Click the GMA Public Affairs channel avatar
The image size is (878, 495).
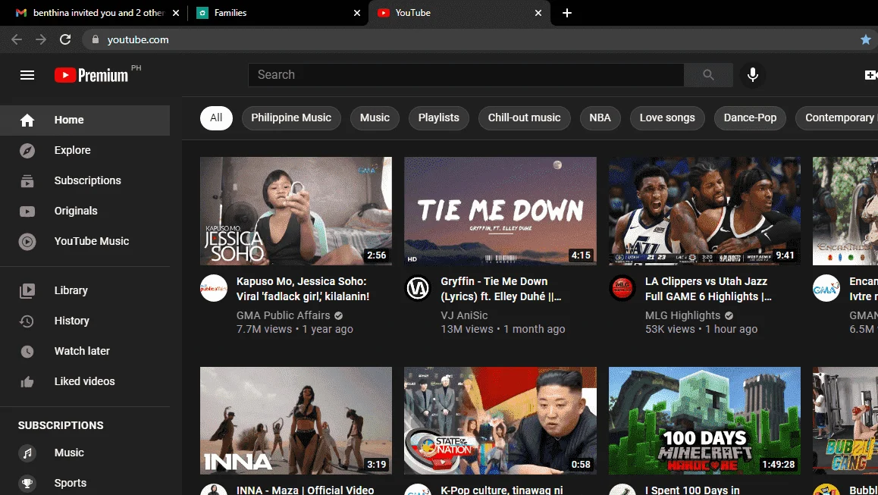pos(214,288)
